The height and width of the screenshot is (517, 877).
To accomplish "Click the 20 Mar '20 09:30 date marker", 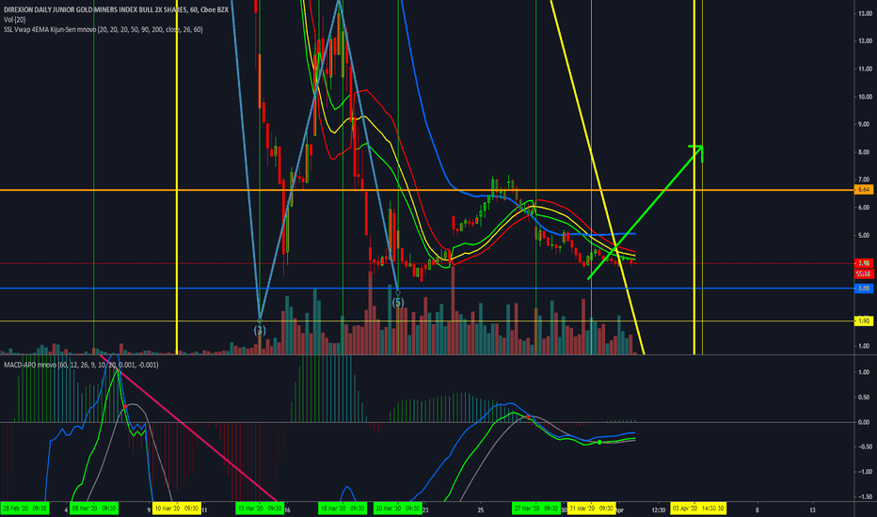I will click(398, 509).
